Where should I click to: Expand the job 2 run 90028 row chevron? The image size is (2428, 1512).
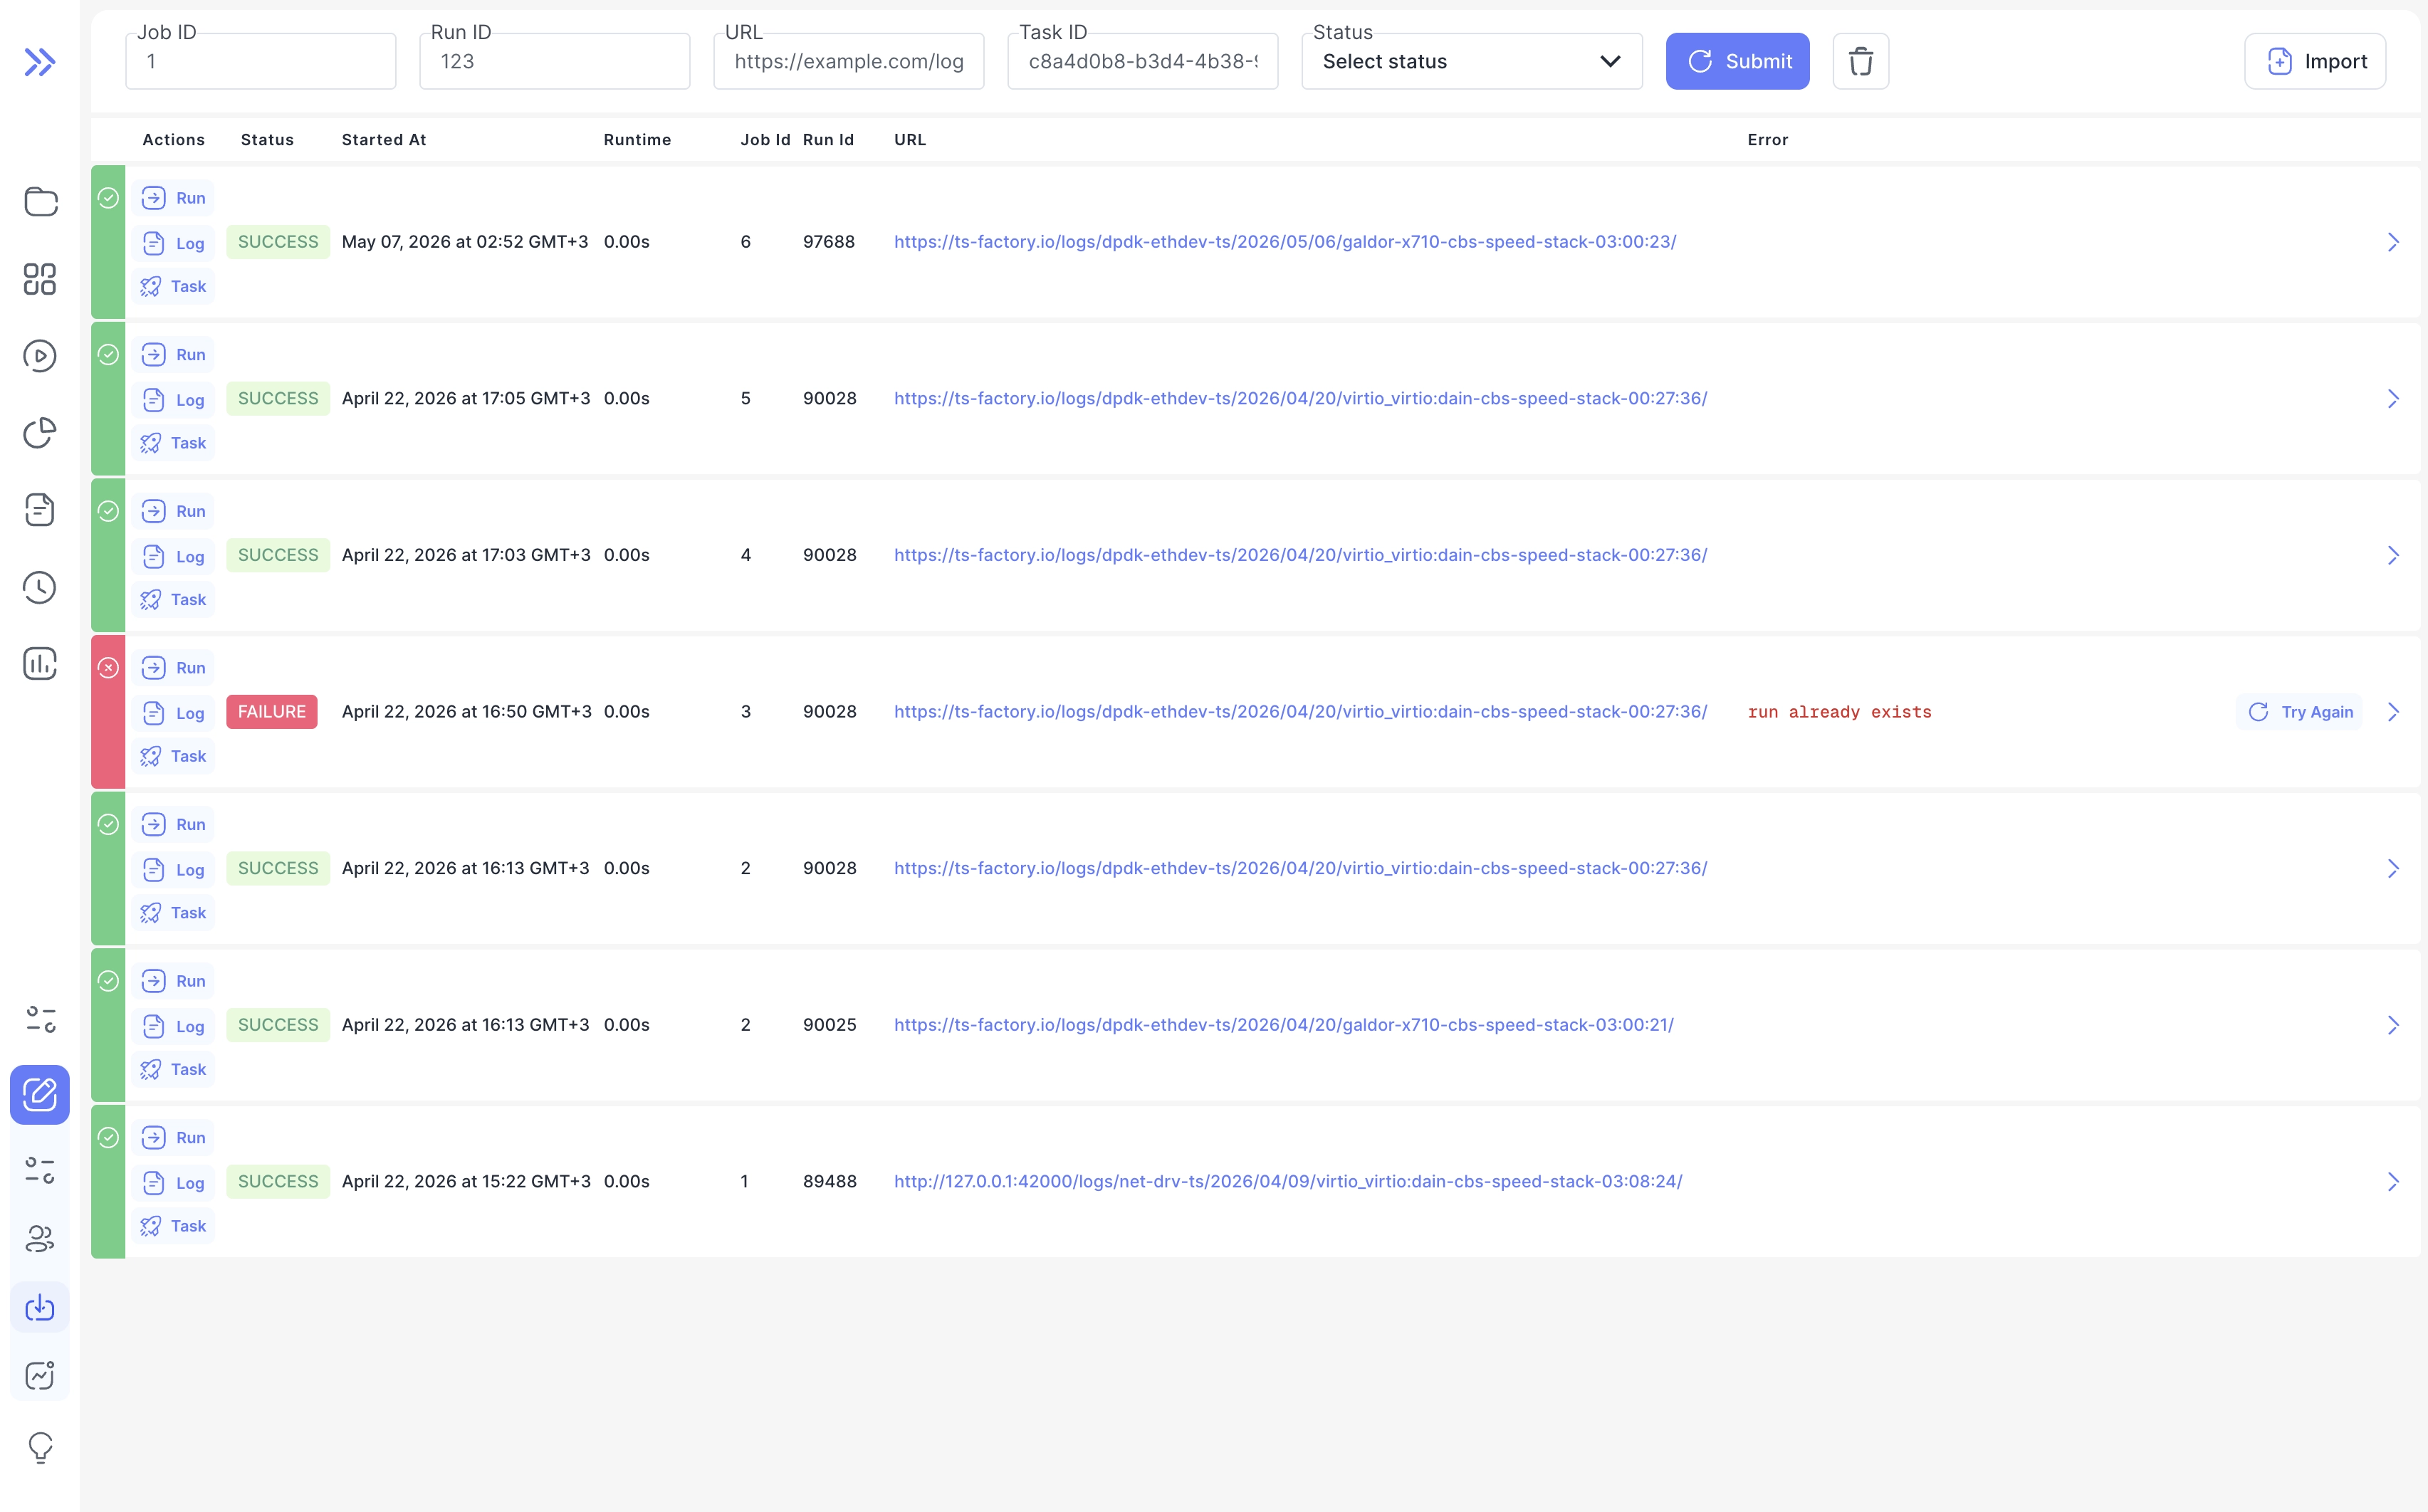click(x=2393, y=869)
